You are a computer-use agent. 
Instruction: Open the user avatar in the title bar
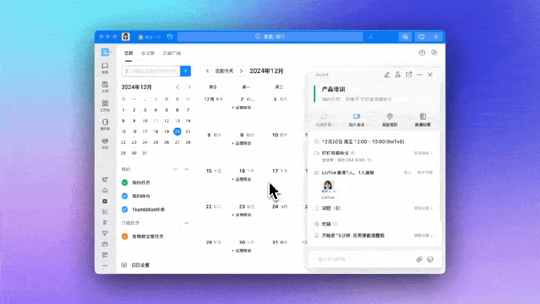click(x=126, y=37)
